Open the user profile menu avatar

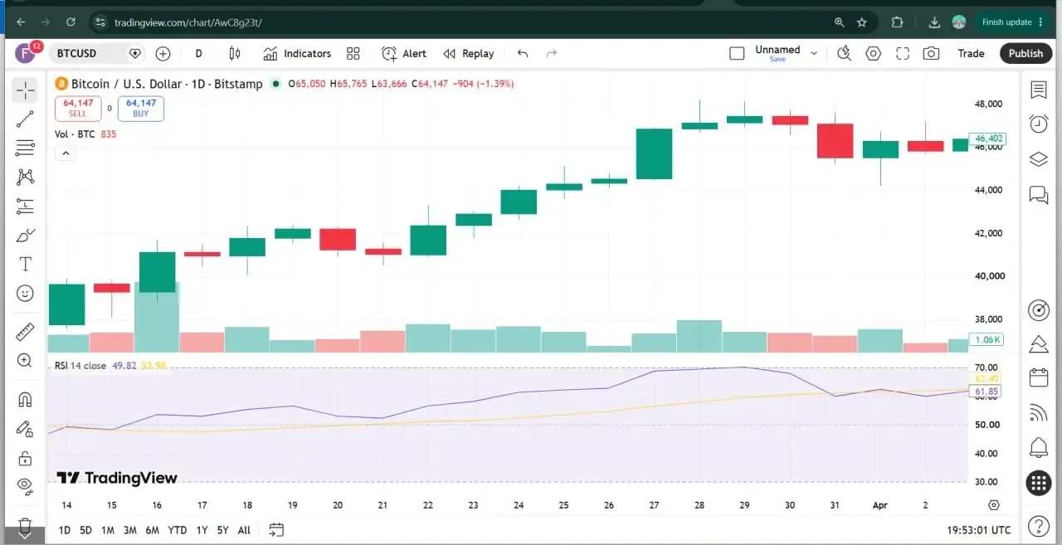coord(25,53)
